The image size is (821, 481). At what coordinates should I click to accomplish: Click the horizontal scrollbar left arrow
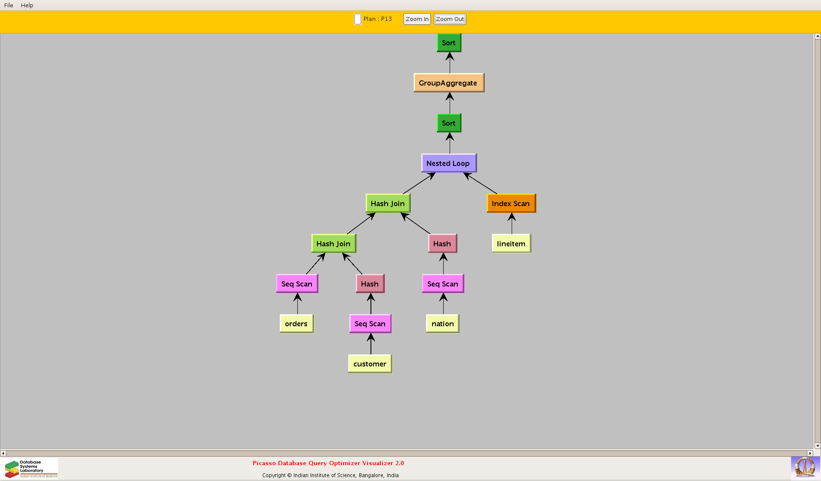coord(3,453)
